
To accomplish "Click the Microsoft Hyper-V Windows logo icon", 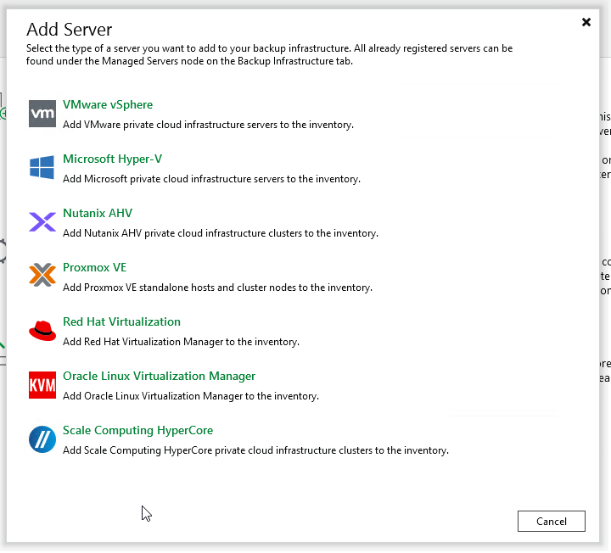I will click(x=42, y=168).
